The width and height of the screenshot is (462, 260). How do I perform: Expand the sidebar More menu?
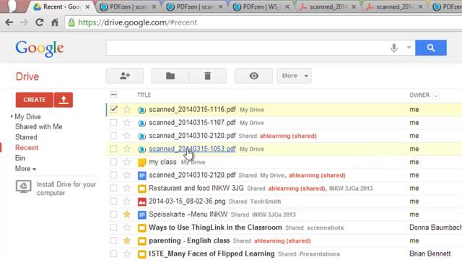coord(25,168)
